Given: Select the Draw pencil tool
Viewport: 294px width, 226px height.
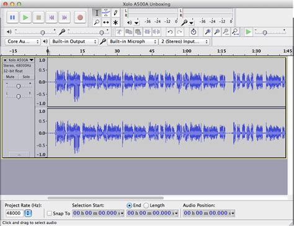Looking at the screenshot, I should point(115,13).
